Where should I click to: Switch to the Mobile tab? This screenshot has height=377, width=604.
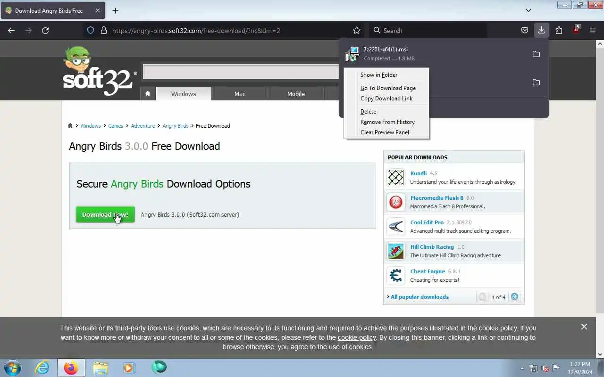296,94
